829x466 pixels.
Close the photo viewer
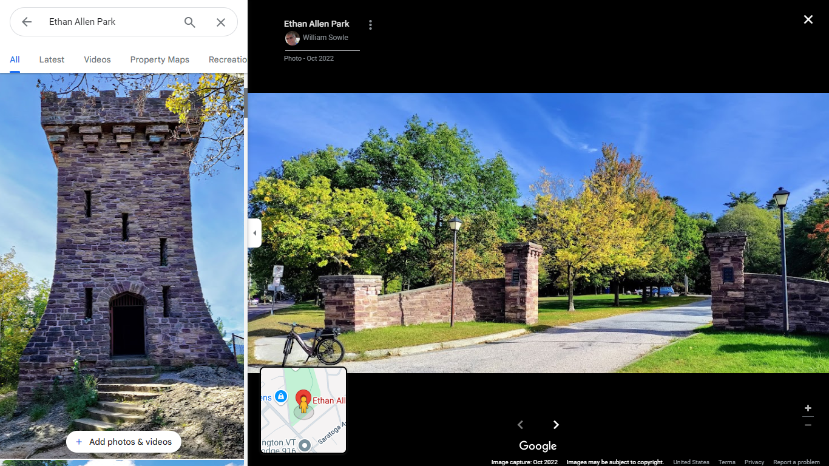coord(808,19)
